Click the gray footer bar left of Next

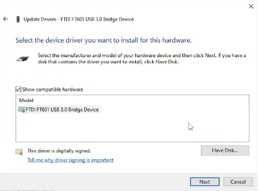coord(94,182)
